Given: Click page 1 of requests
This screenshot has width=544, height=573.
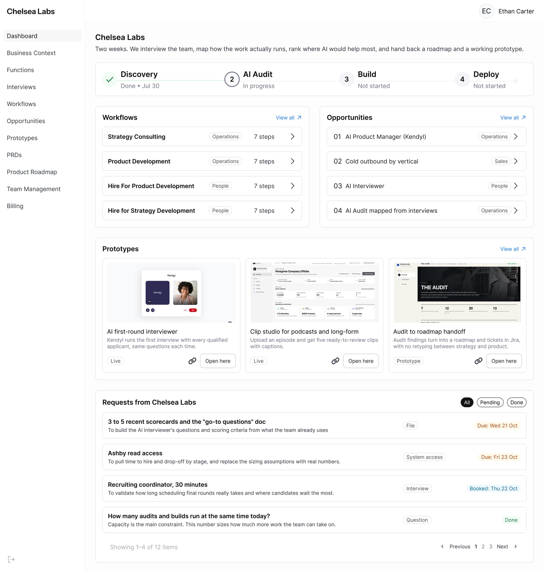Looking at the screenshot, I should (476, 547).
